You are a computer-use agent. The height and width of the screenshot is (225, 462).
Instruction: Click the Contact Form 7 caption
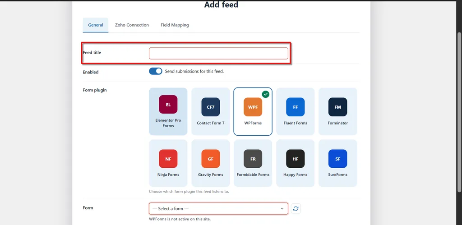coord(210,123)
